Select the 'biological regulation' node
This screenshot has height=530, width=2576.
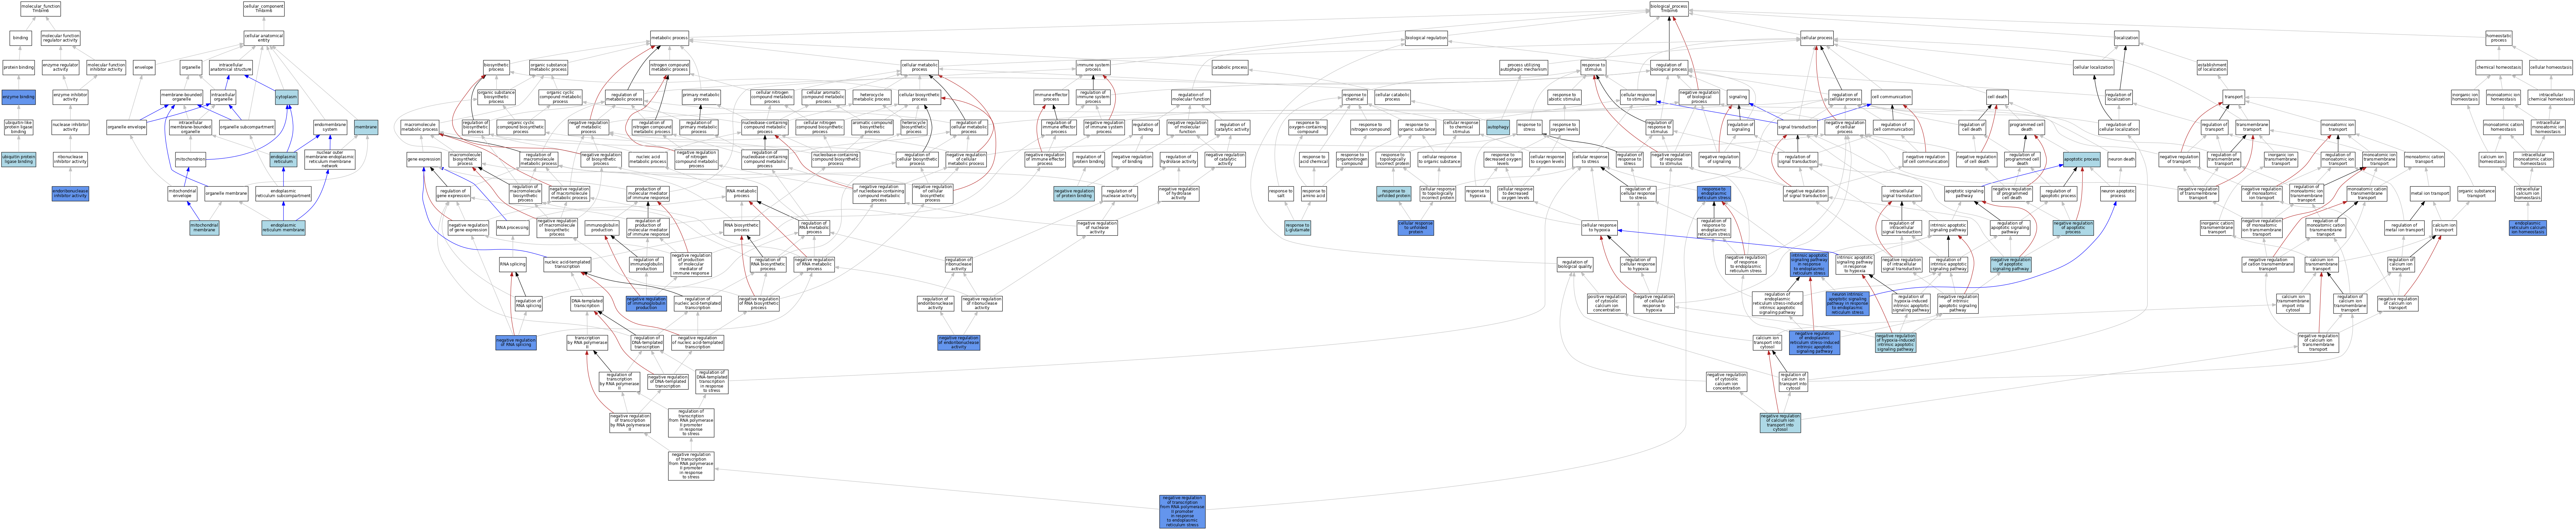(1426, 38)
